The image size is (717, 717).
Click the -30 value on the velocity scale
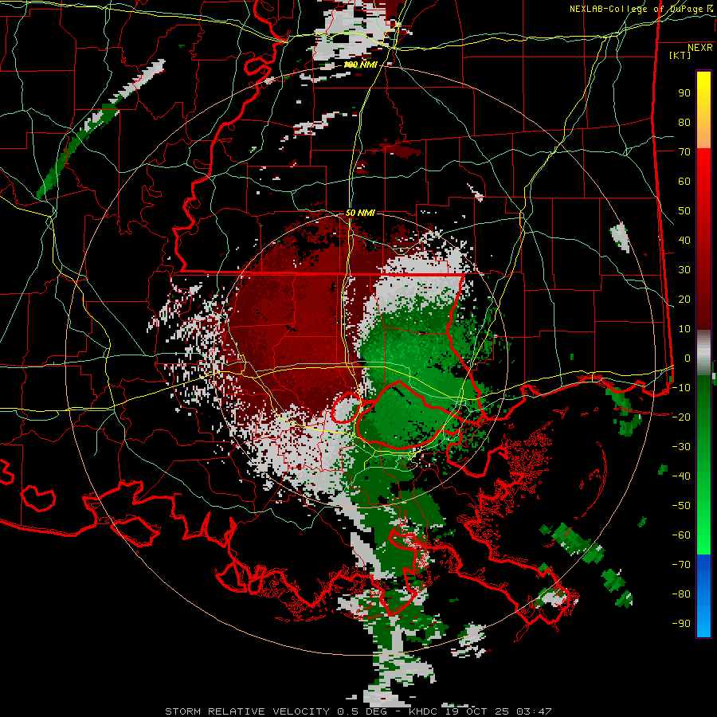[681, 447]
